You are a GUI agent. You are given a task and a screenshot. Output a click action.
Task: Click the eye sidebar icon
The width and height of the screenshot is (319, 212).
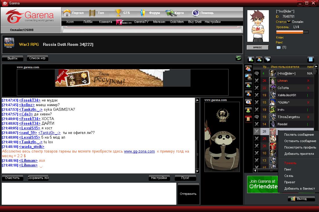coord(248,102)
